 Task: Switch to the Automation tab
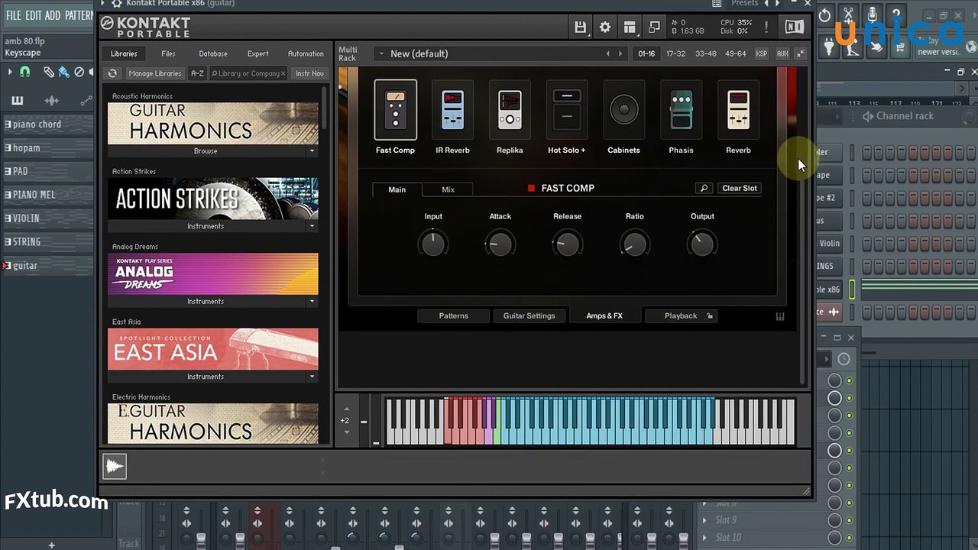tap(306, 53)
